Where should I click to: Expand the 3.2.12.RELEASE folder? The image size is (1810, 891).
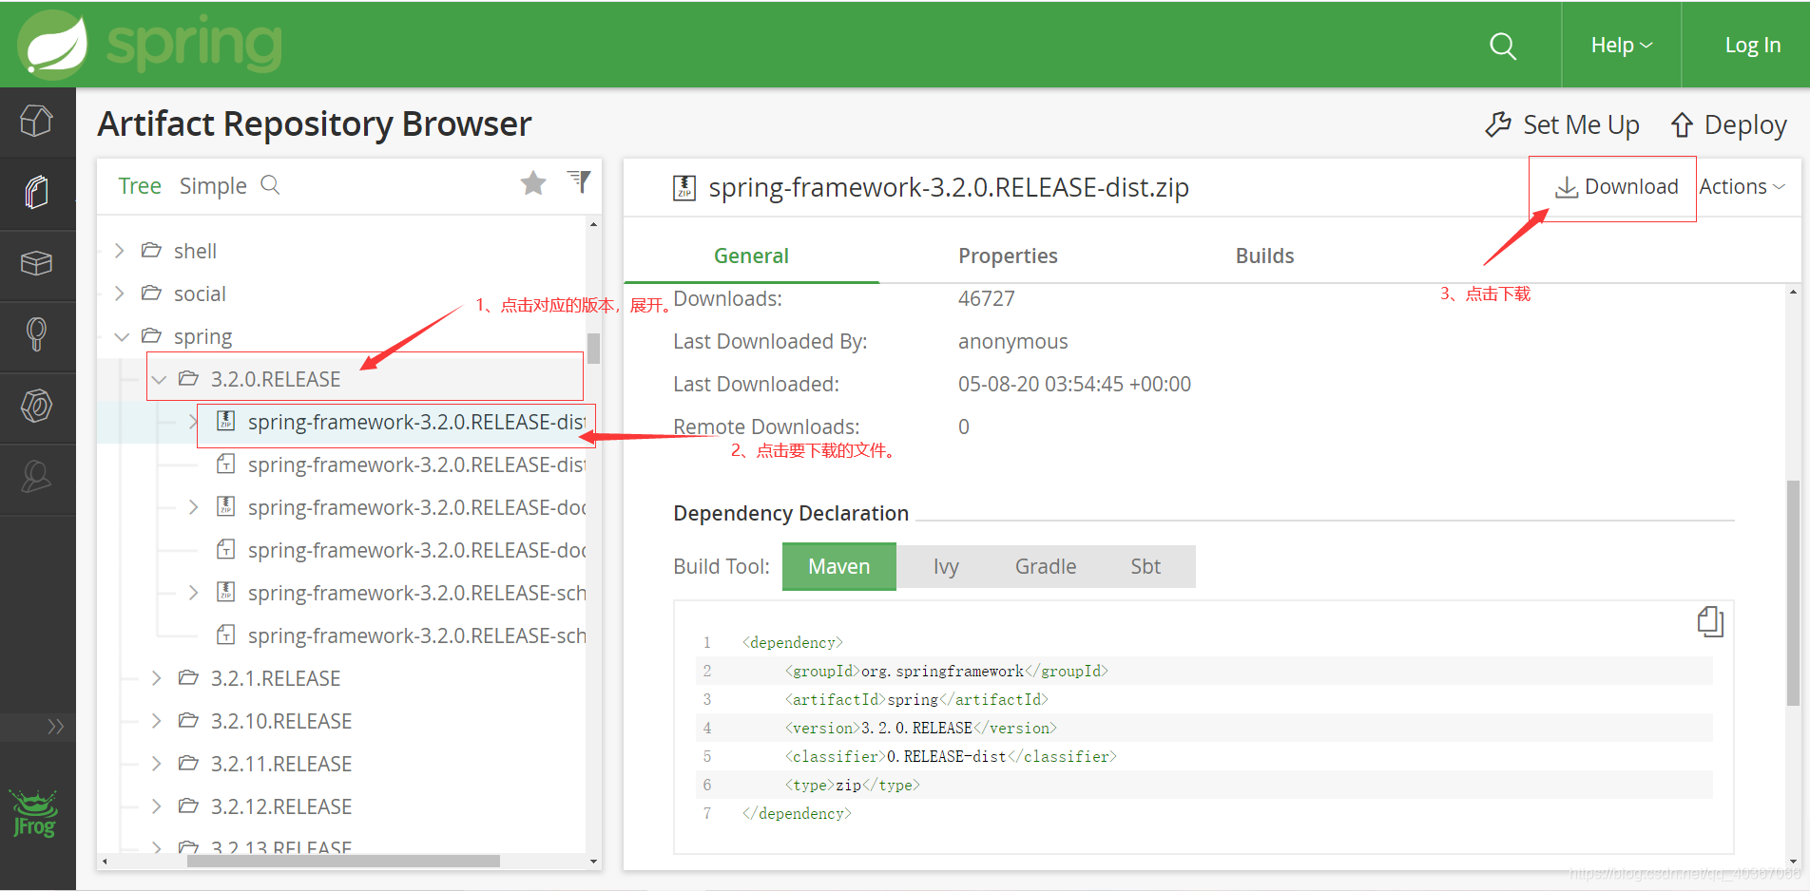(x=156, y=806)
